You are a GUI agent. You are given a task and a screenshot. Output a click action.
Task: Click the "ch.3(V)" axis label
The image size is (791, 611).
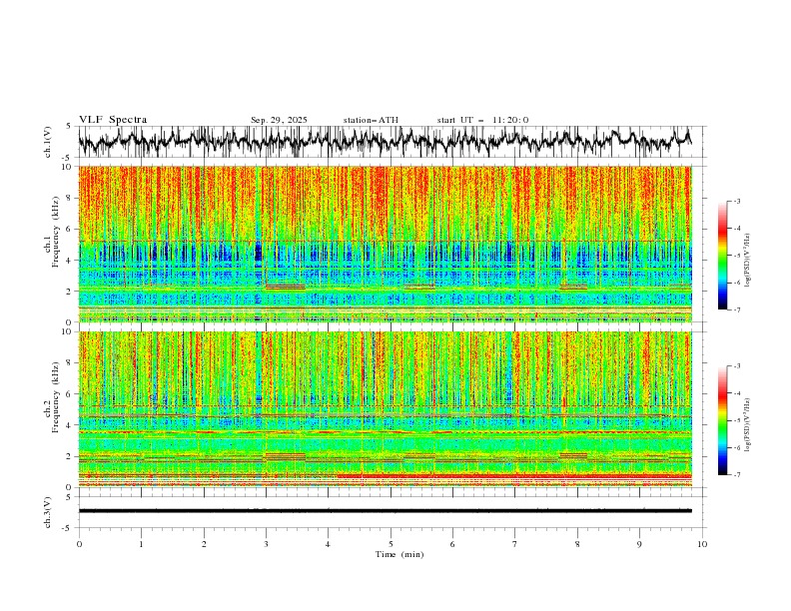(x=48, y=512)
